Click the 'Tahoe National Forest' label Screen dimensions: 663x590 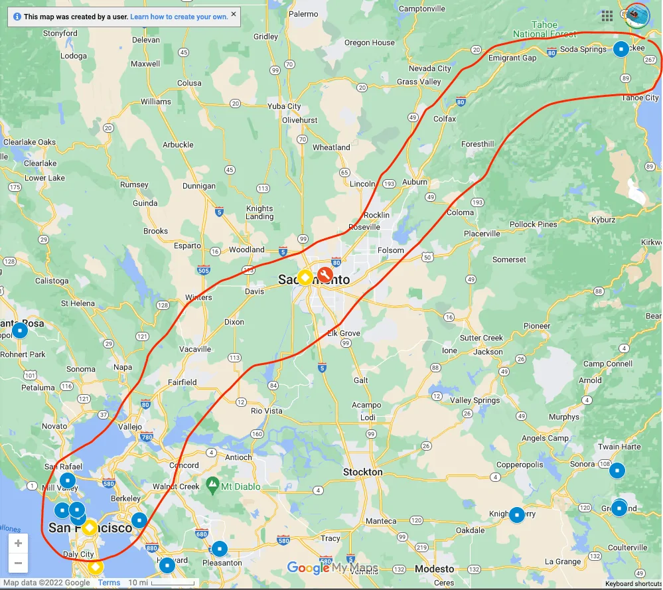coord(545,29)
